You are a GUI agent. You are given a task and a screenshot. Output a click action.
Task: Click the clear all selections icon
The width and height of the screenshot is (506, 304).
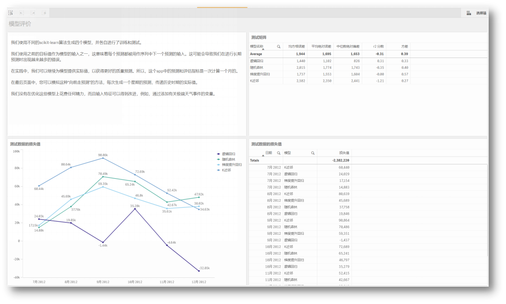point(44,13)
